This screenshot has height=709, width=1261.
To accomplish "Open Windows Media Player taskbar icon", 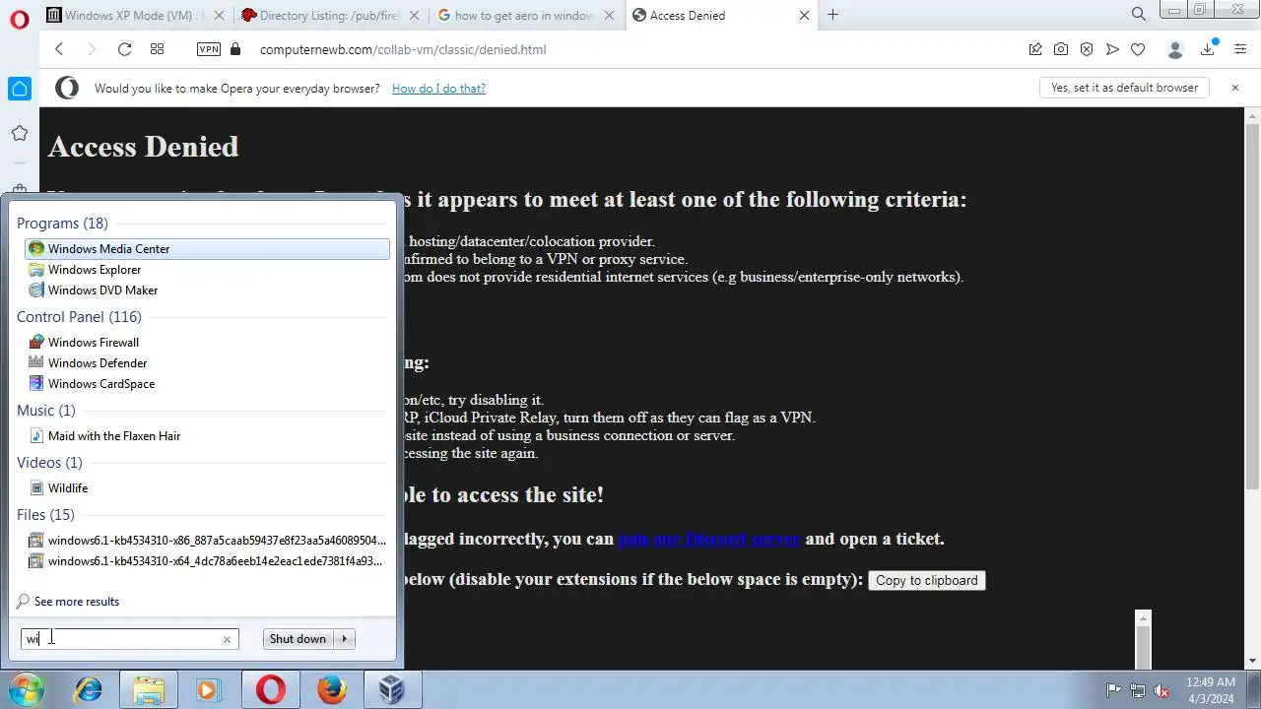I will (x=208, y=690).
